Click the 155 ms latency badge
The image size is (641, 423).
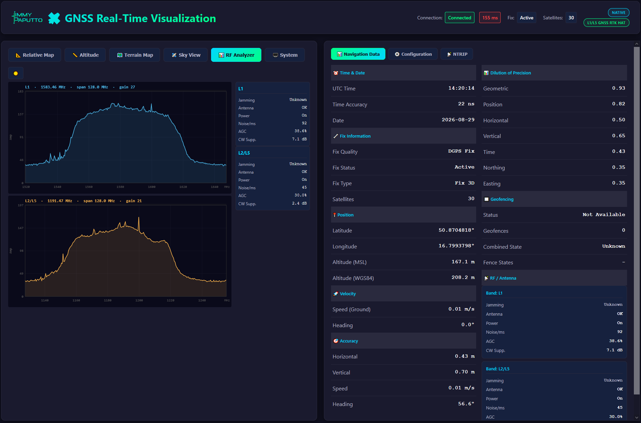490,18
